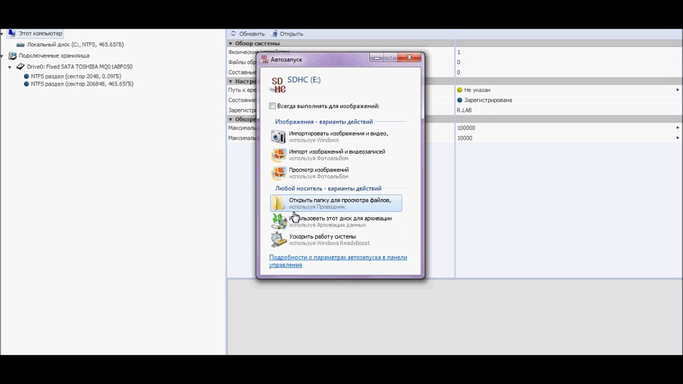Click the 'Любой носитель - варианты действий' heading
This screenshot has height=384, width=683.
tap(328, 188)
